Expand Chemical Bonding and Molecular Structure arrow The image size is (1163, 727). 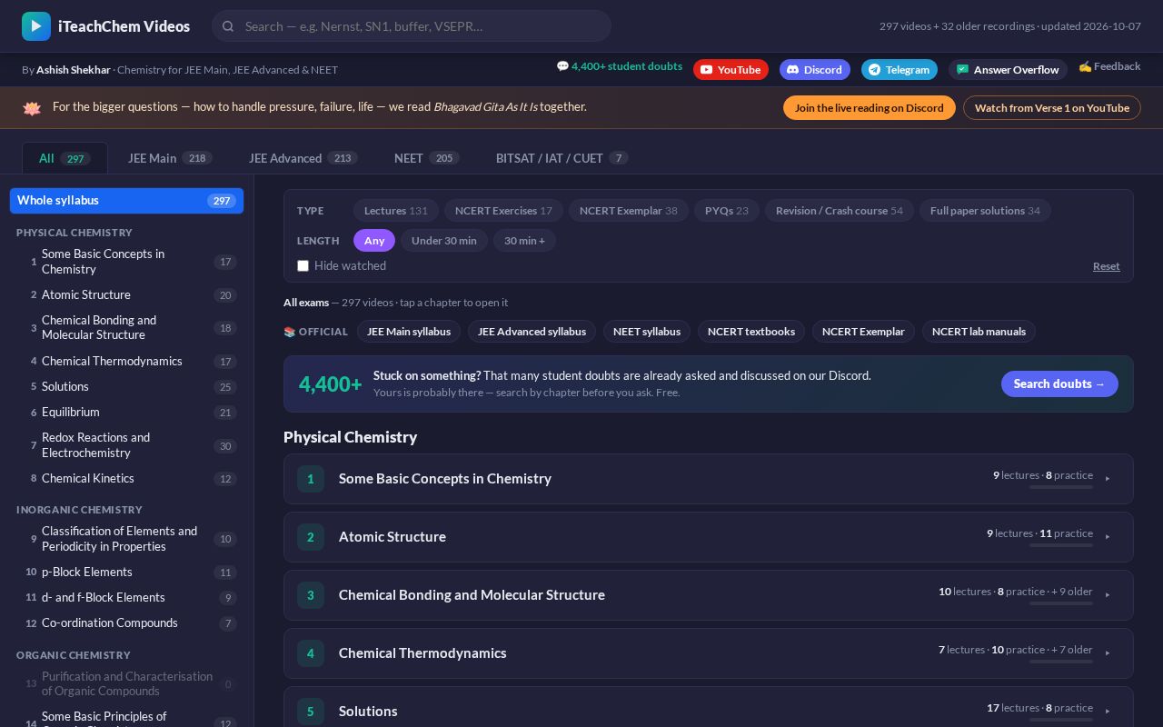coord(1108,595)
